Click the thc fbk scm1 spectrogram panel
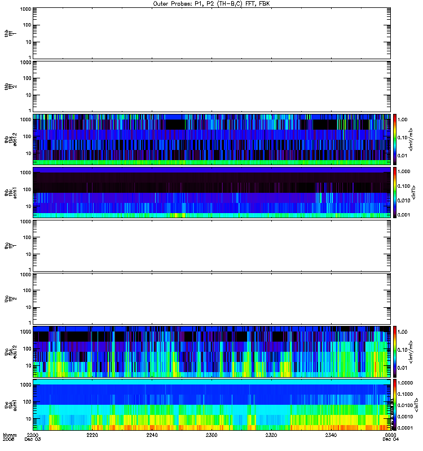Viewport: 423px width, 451px height. [x=211, y=405]
